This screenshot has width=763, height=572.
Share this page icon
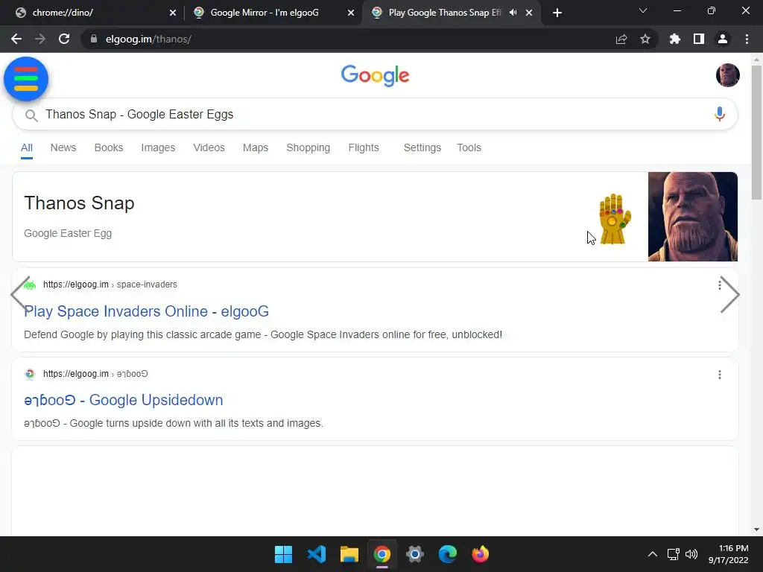pyautogui.click(x=621, y=39)
